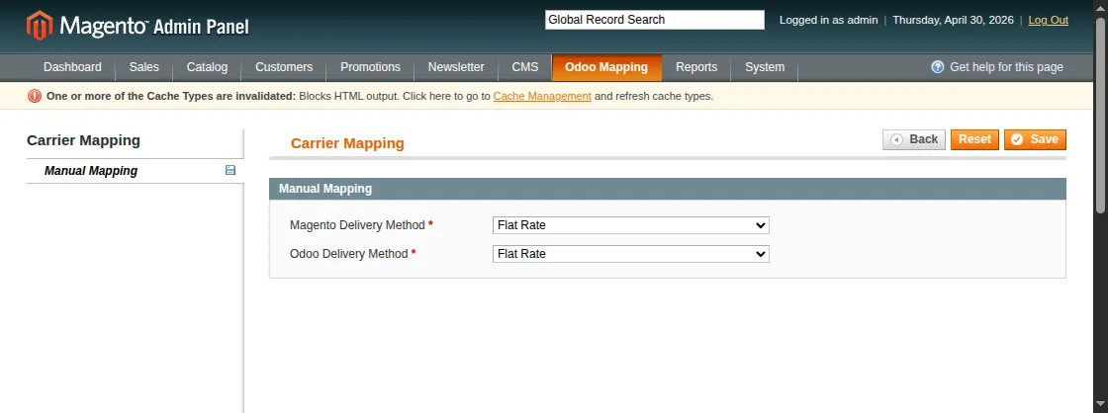
Task: Click the Log Out link
Action: (x=1048, y=20)
